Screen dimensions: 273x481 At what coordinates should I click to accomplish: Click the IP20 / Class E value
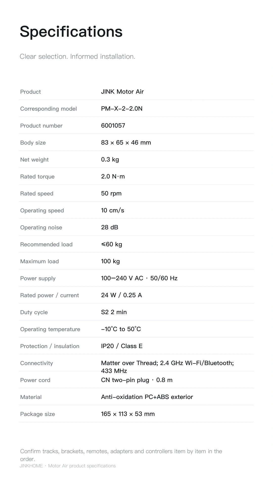[x=122, y=346]
